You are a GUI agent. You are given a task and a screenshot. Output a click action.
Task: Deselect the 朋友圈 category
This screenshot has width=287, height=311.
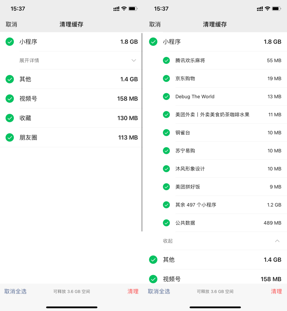tap(10, 138)
